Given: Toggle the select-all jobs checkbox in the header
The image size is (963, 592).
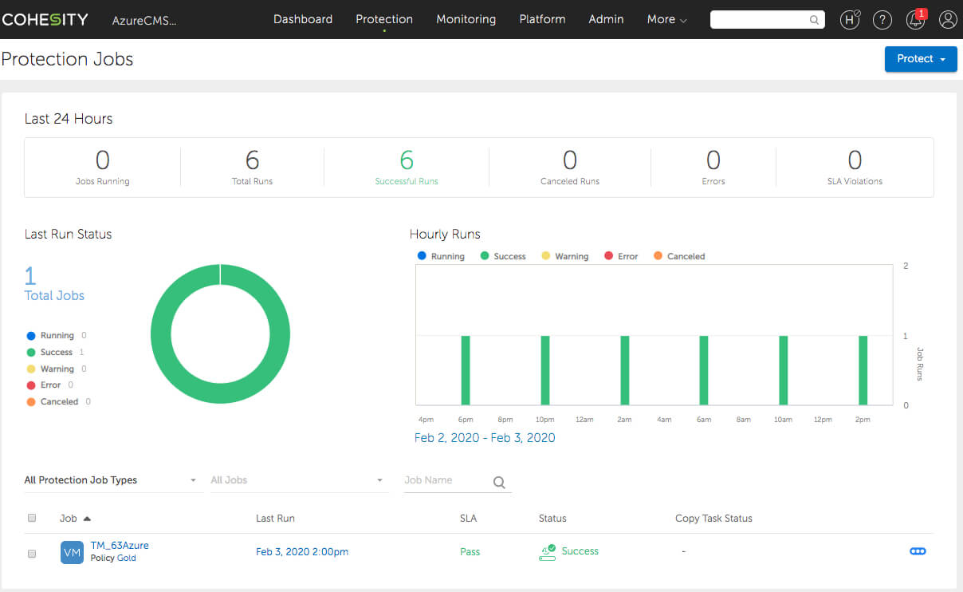Looking at the screenshot, I should click(x=32, y=518).
